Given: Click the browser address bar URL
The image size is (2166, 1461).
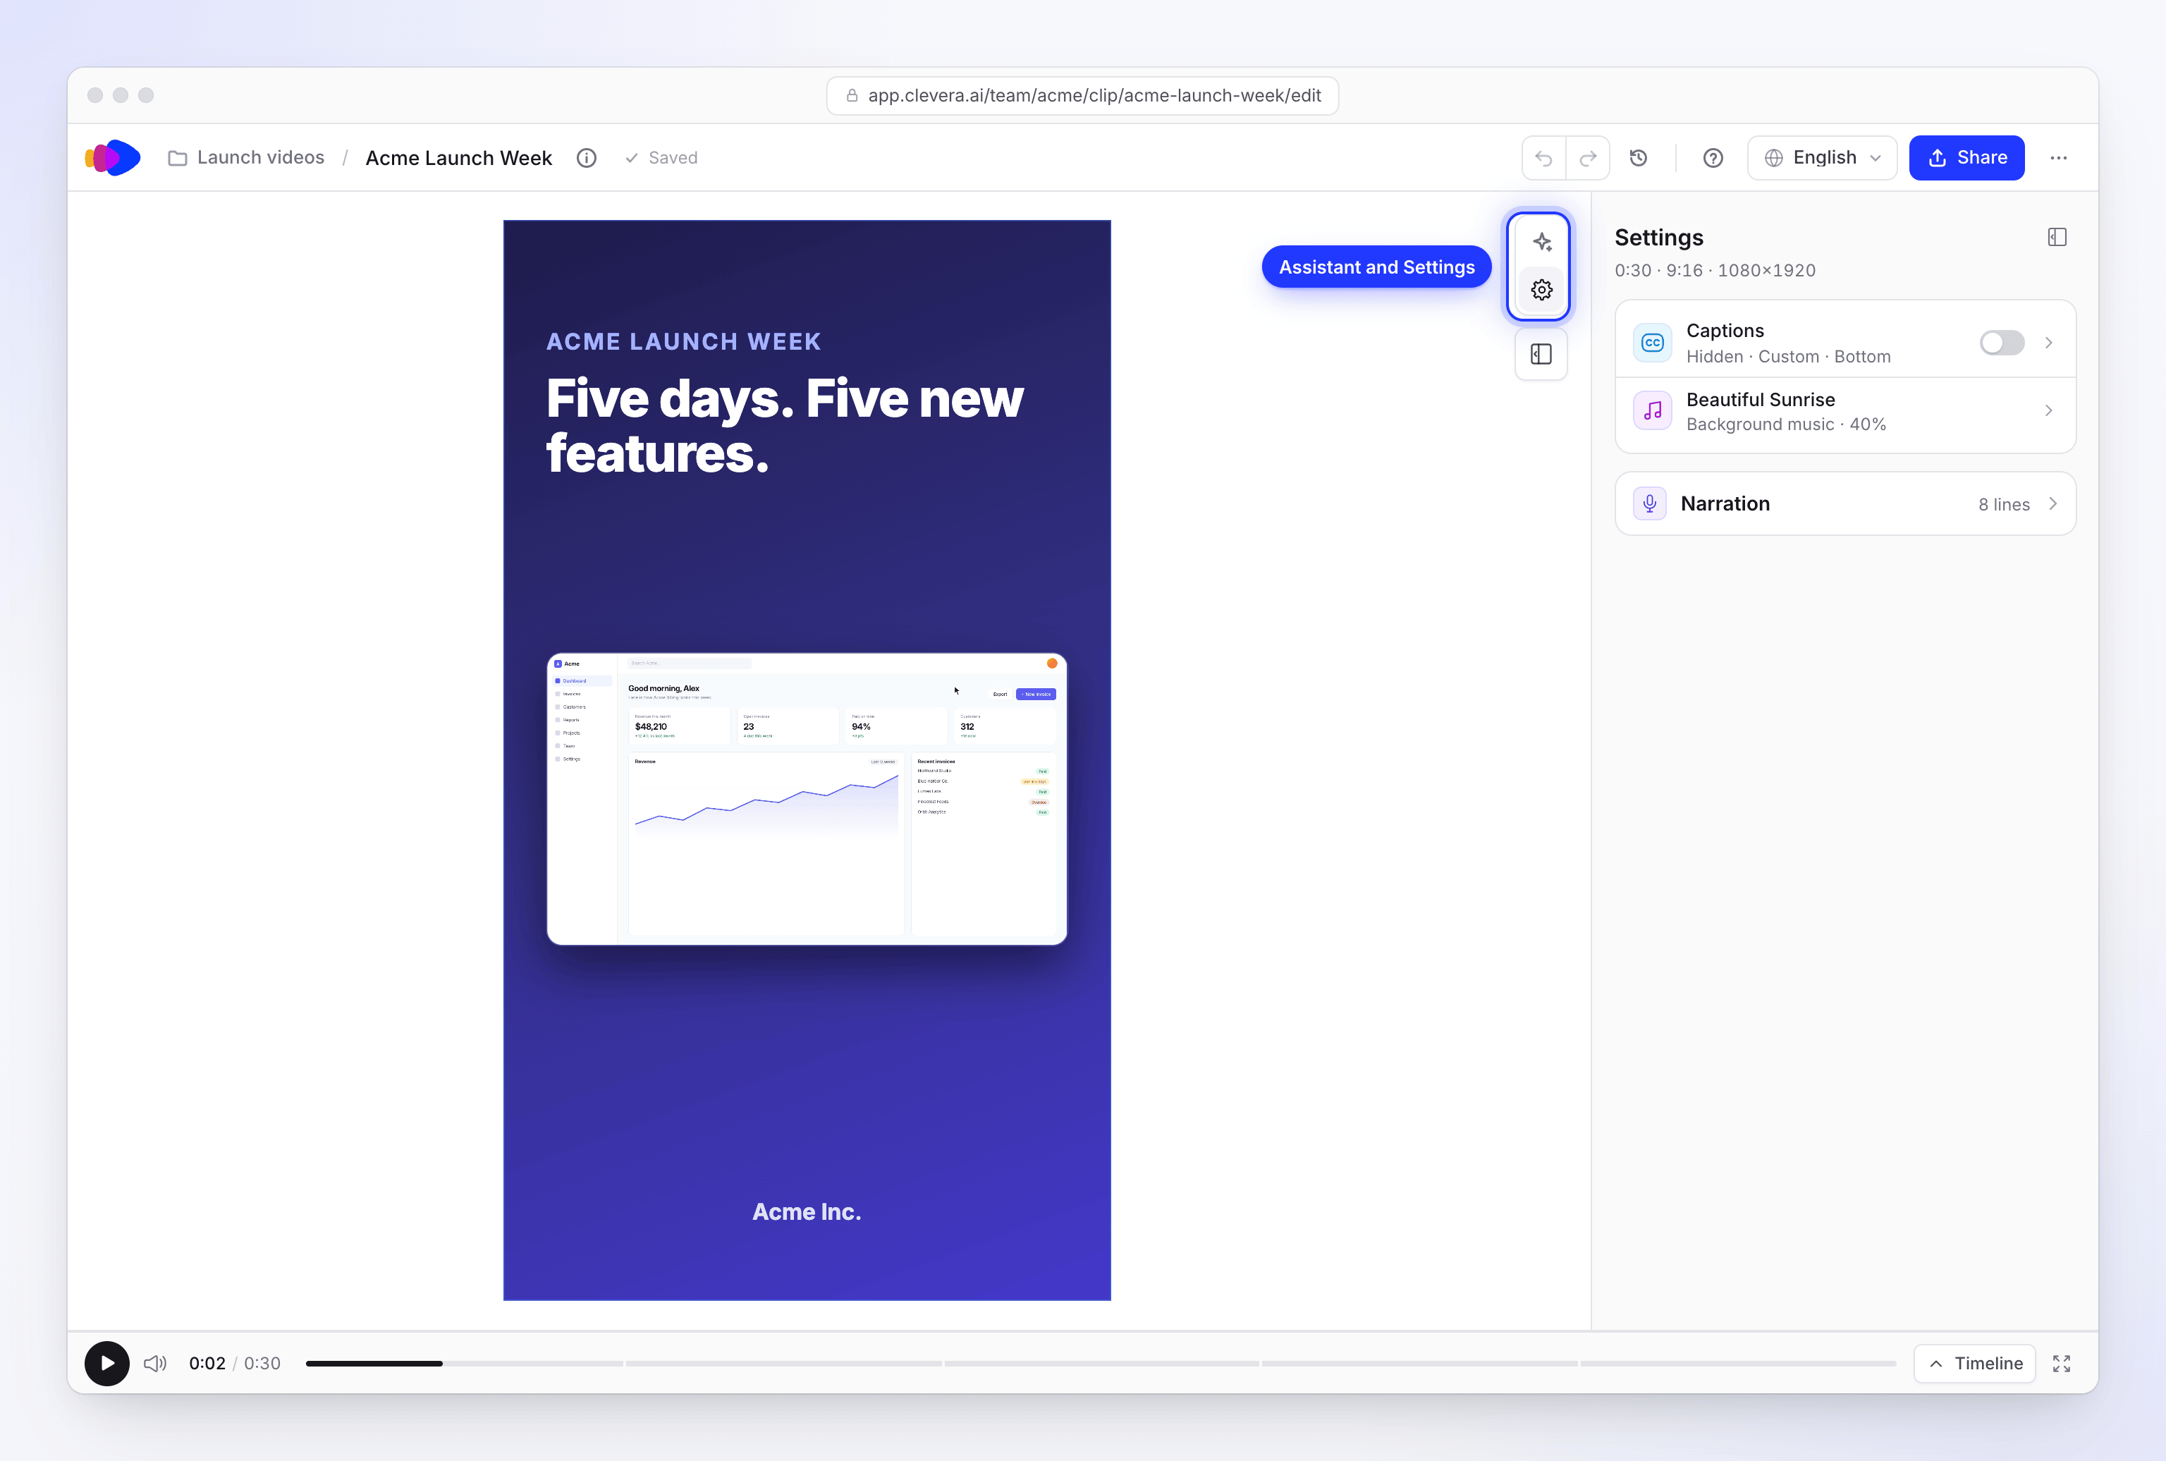Looking at the screenshot, I should click(x=1082, y=95).
